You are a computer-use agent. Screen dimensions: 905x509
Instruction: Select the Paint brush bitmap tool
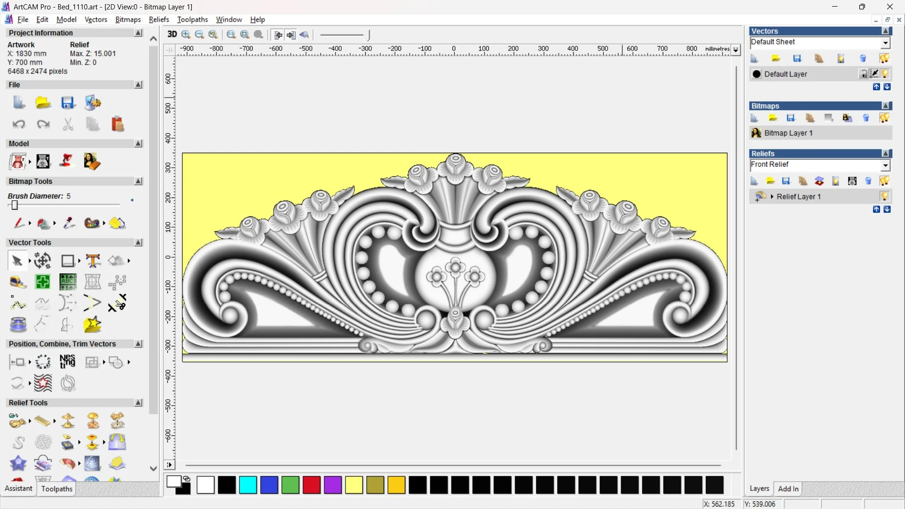pos(19,223)
